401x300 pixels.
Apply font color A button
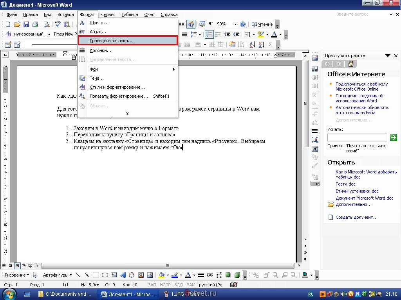274,34
